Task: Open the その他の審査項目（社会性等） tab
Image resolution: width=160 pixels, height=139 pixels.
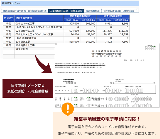Action: (x=119, y=11)
